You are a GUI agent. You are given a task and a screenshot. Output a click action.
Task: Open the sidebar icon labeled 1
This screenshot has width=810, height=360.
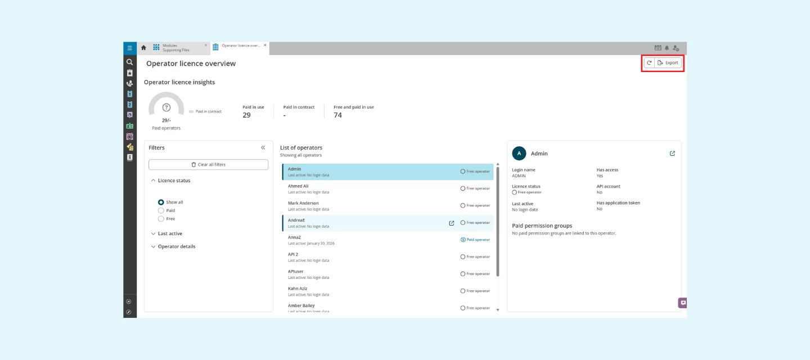coord(130,94)
